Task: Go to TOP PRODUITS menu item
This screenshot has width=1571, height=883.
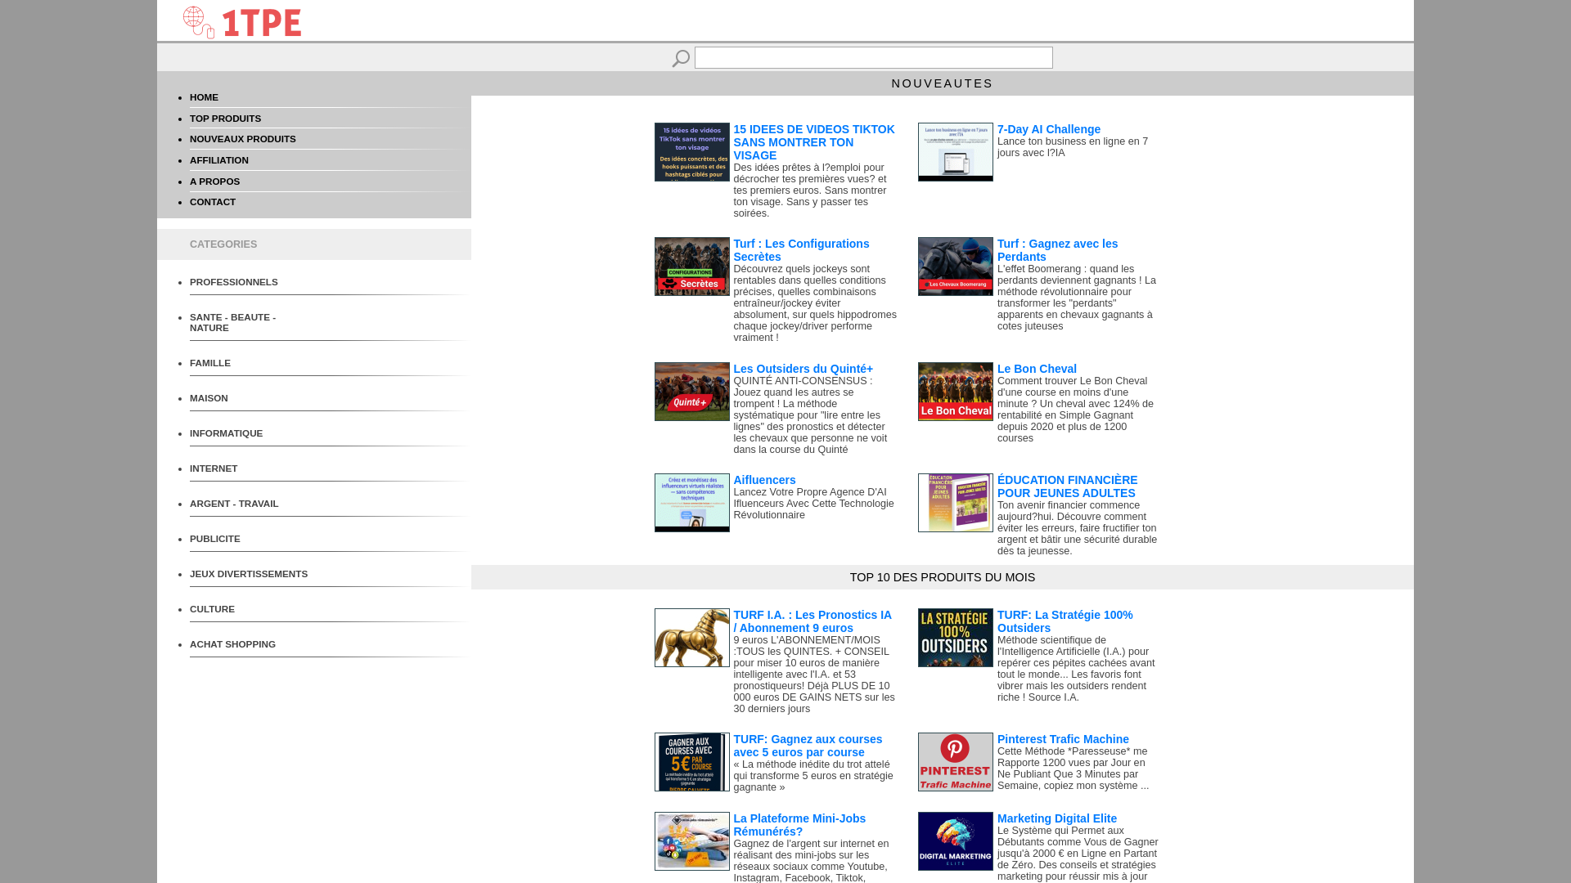Action: point(225,119)
